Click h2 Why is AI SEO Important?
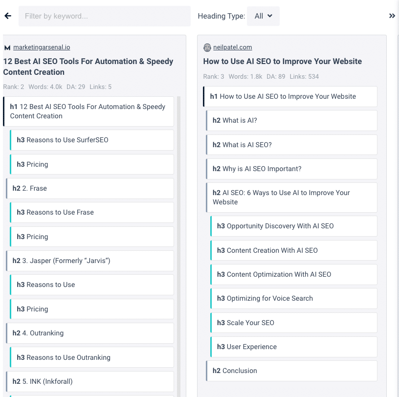Screen dimensions: 399x397 (291, 169)
